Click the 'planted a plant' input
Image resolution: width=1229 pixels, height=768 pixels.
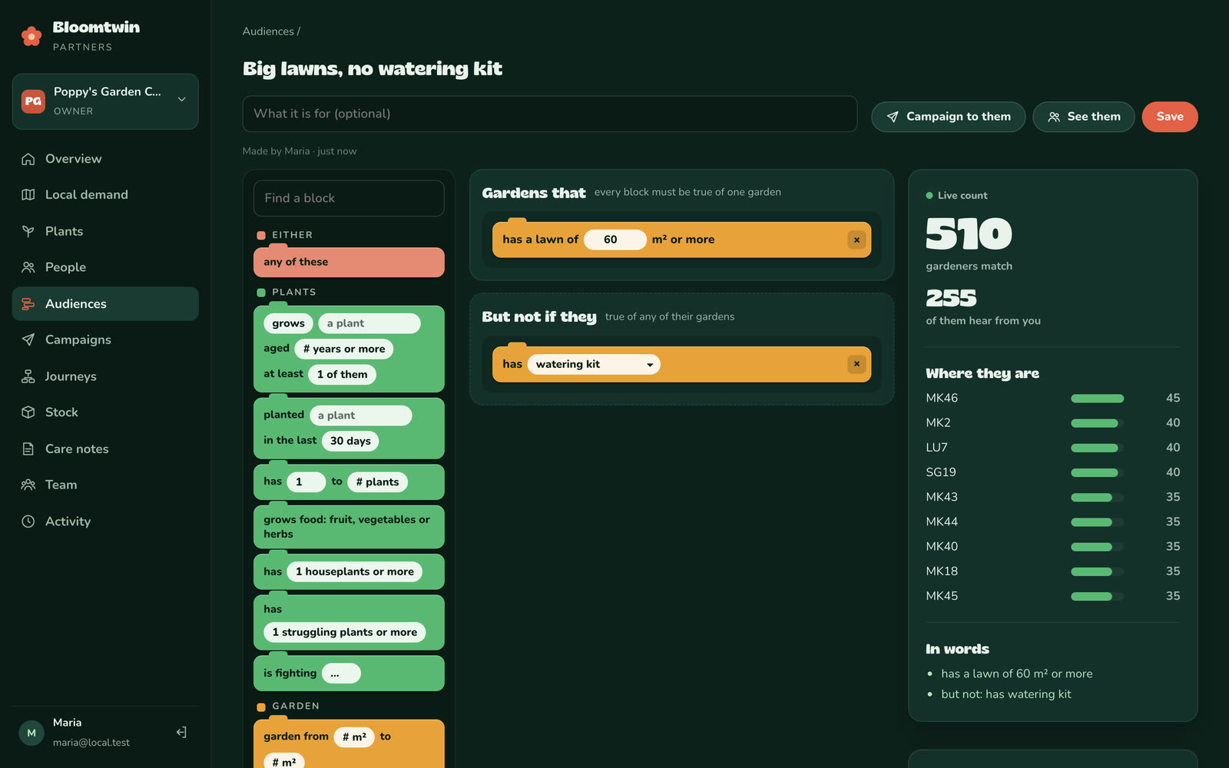360,415
